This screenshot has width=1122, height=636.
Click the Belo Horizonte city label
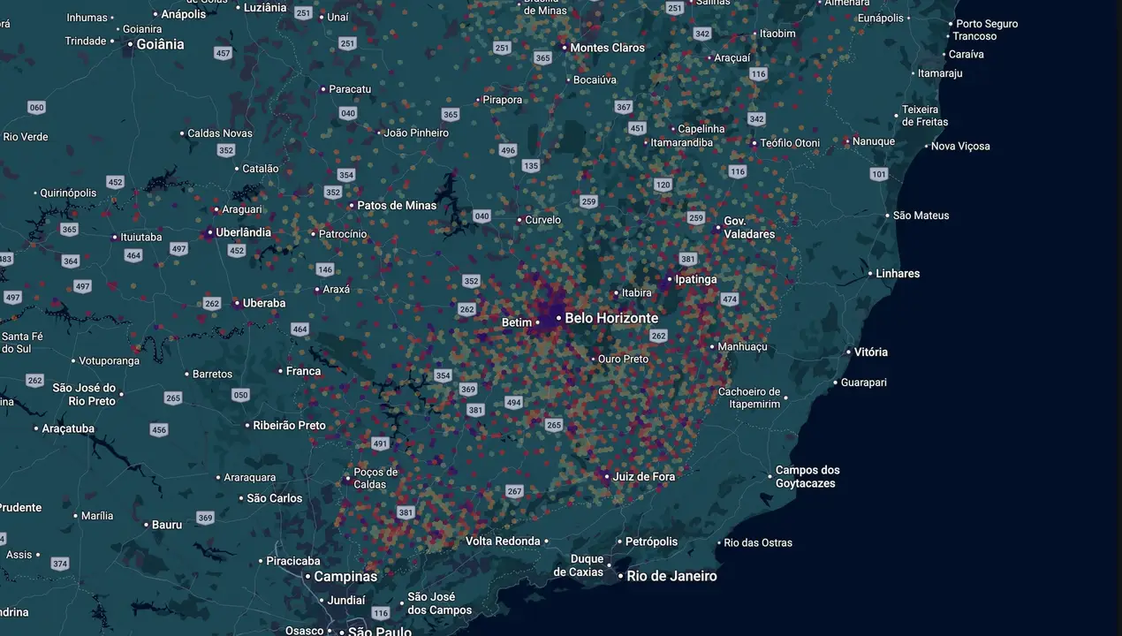(611, 318)
